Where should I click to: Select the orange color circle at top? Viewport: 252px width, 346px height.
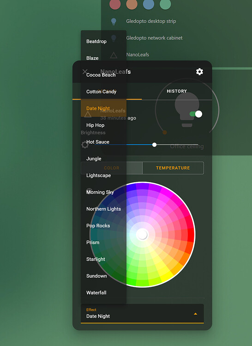[x=132, y=4]
